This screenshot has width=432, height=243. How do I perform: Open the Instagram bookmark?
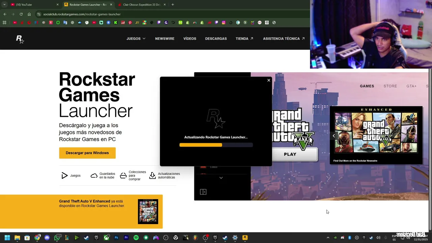pyautogui.click(x=223, y=23)
